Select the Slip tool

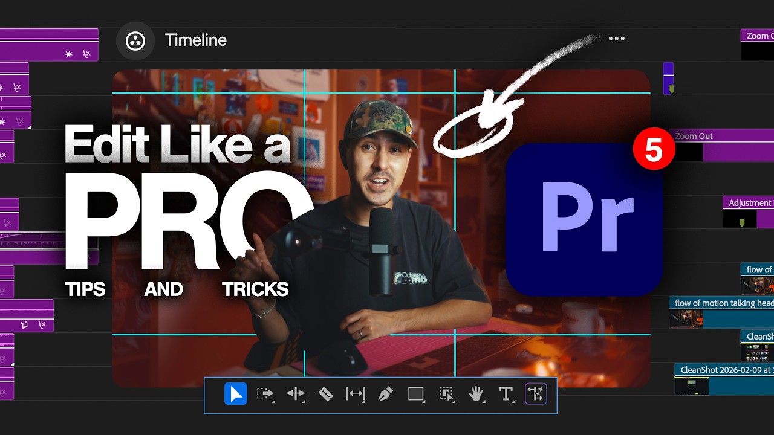click(356, 395)
